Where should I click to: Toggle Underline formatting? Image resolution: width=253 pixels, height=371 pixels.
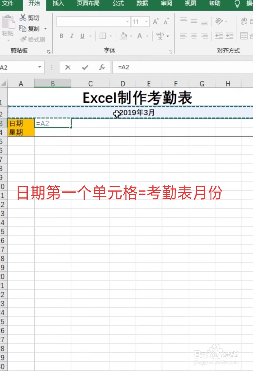coord(82,36)
